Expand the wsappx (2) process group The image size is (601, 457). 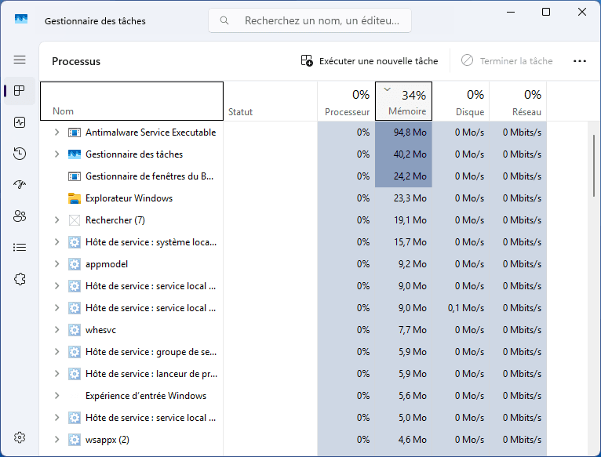tap(56, 440)
